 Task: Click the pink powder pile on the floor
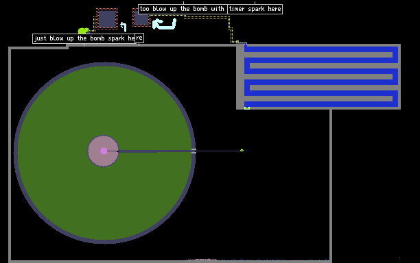click(x=202, y=260)
